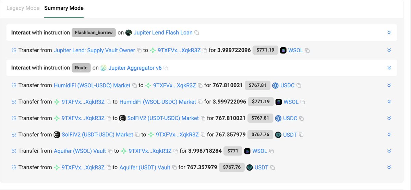Expand the Jupiter Lend Supply Vault Owner transfer row
This screenshot has height=190, width=411.
389,50
